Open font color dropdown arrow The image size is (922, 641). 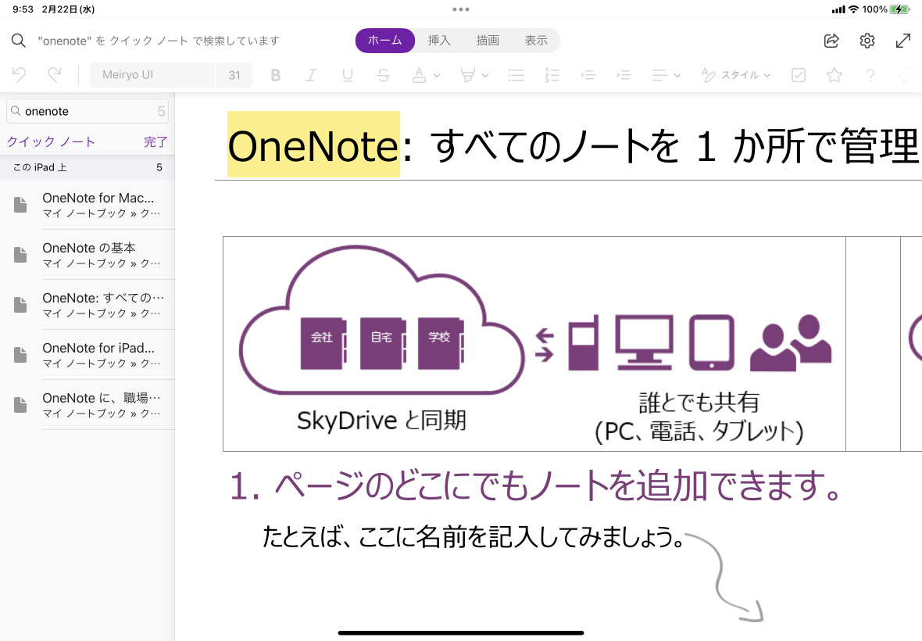(436, 75)
